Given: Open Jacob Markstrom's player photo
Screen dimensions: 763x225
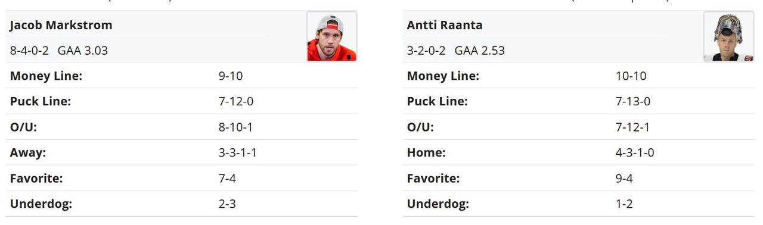Looking at the screenshot, I should coord(331,36).
